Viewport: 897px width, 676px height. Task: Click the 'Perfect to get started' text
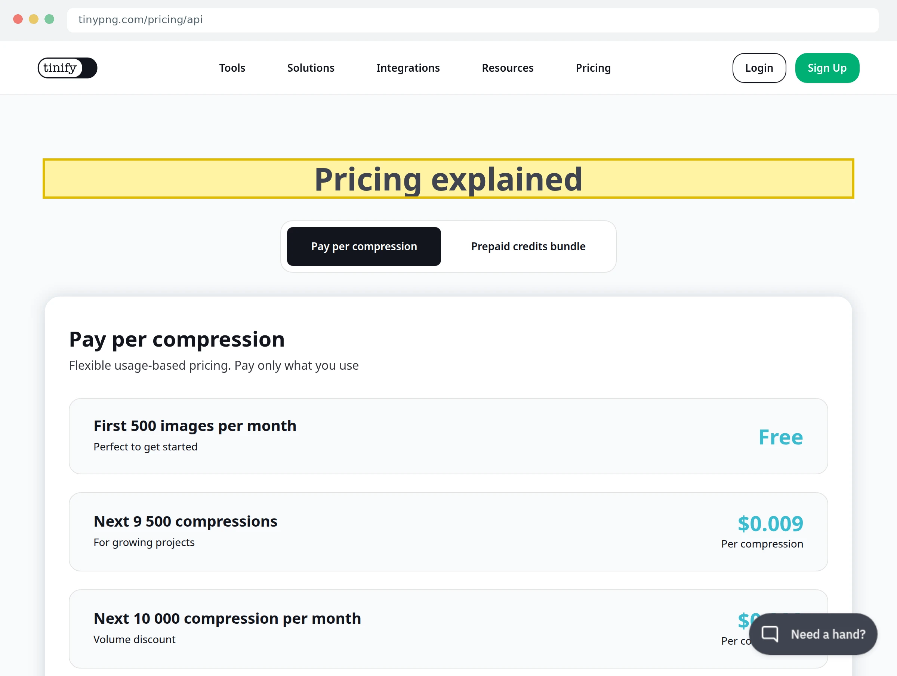(x=146, y=447)
